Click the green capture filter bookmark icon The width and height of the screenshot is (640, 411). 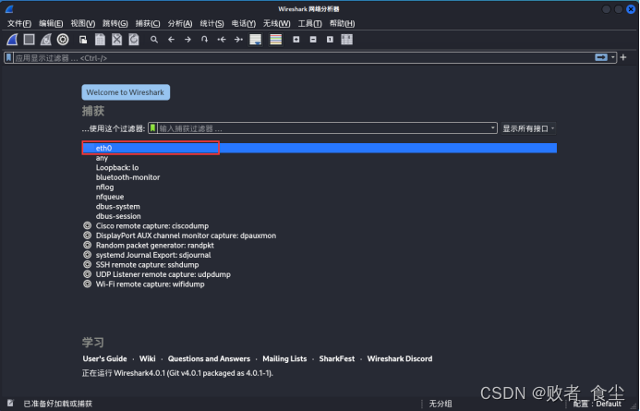(x=152, y=128)
